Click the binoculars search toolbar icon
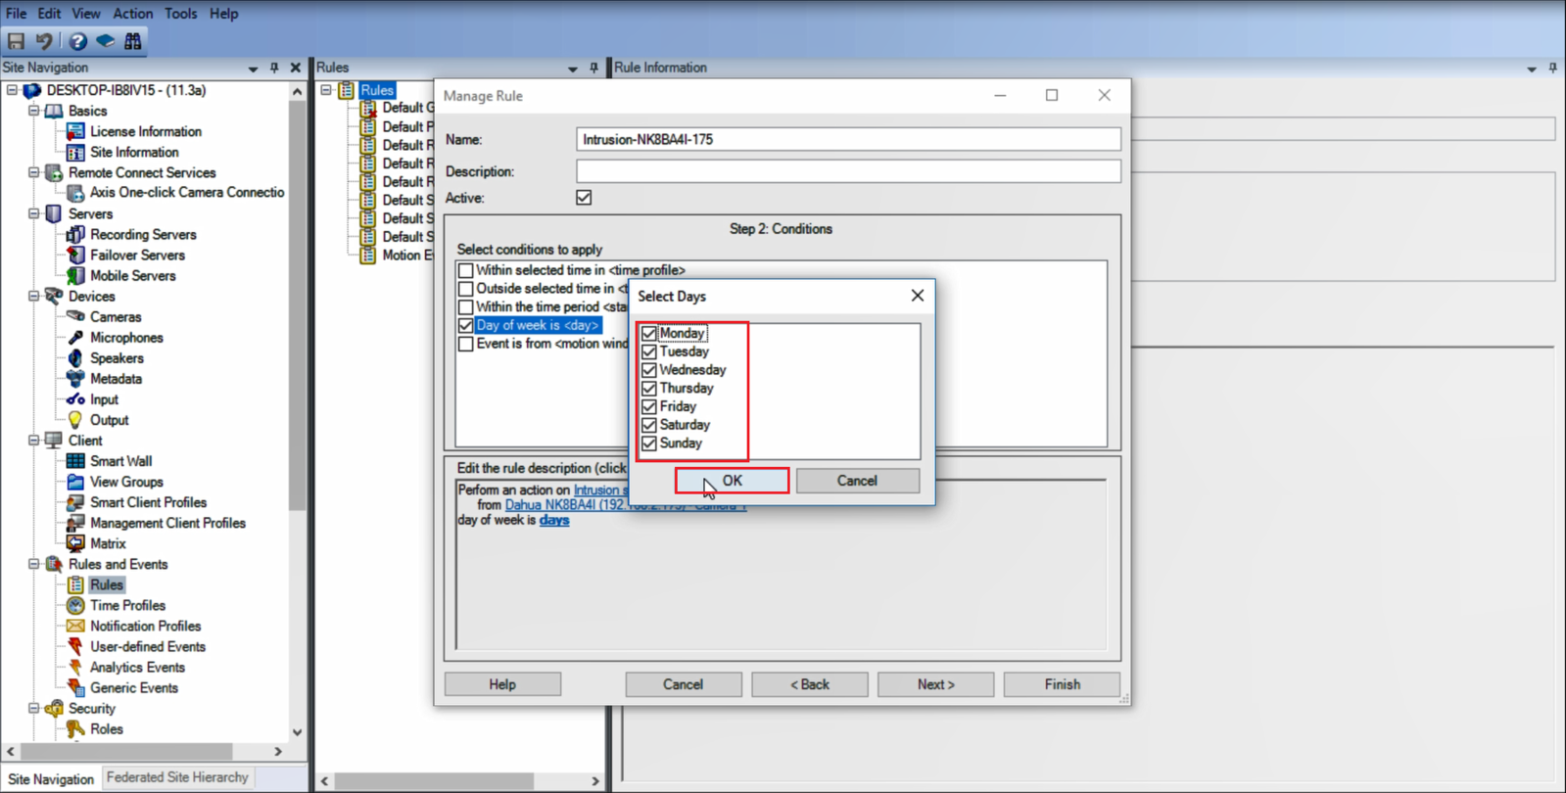This screenshot has height=793, width=1566. [133, 41]
